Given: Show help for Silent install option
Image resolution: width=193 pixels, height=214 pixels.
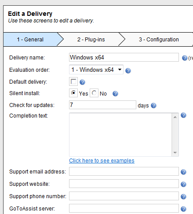Looking at the screenshot, I should pyautogui.click(x=115, y=94).
